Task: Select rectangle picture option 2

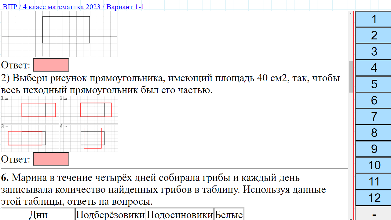Action: [x=96, y=109]
